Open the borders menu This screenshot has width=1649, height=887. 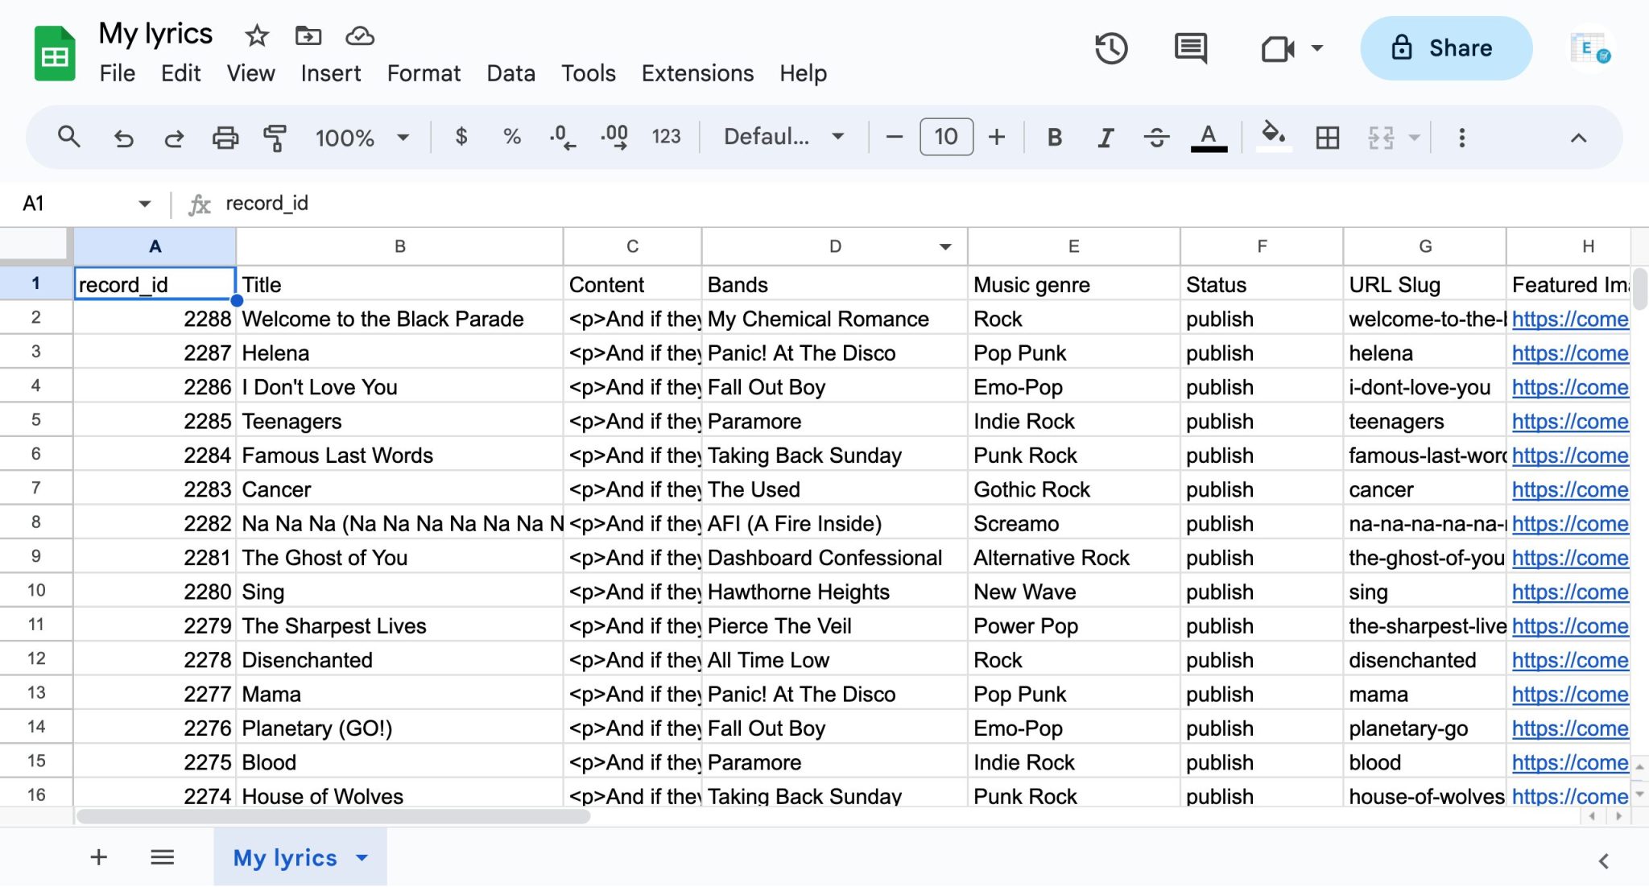pos(1326,137)
